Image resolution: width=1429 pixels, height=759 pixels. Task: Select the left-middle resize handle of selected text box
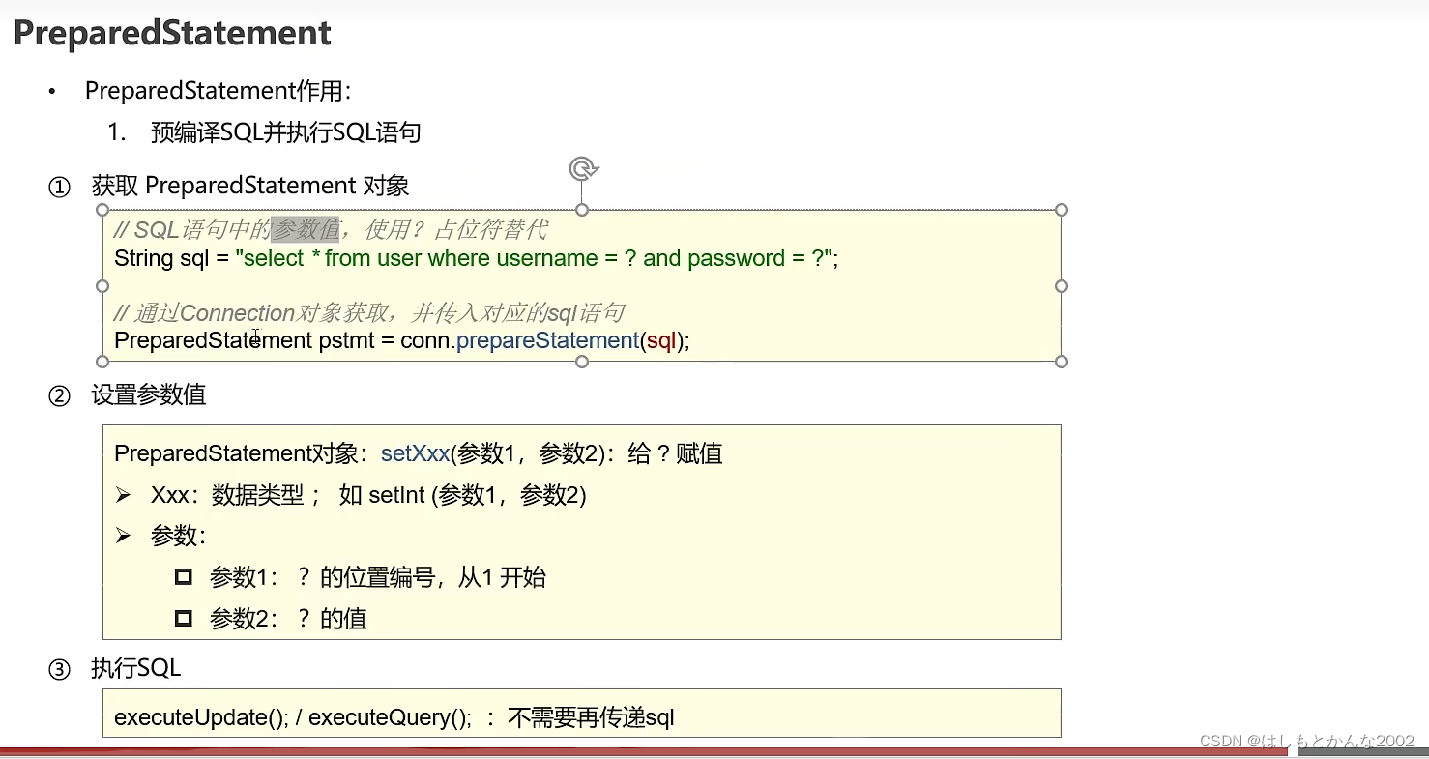[102, 286]
